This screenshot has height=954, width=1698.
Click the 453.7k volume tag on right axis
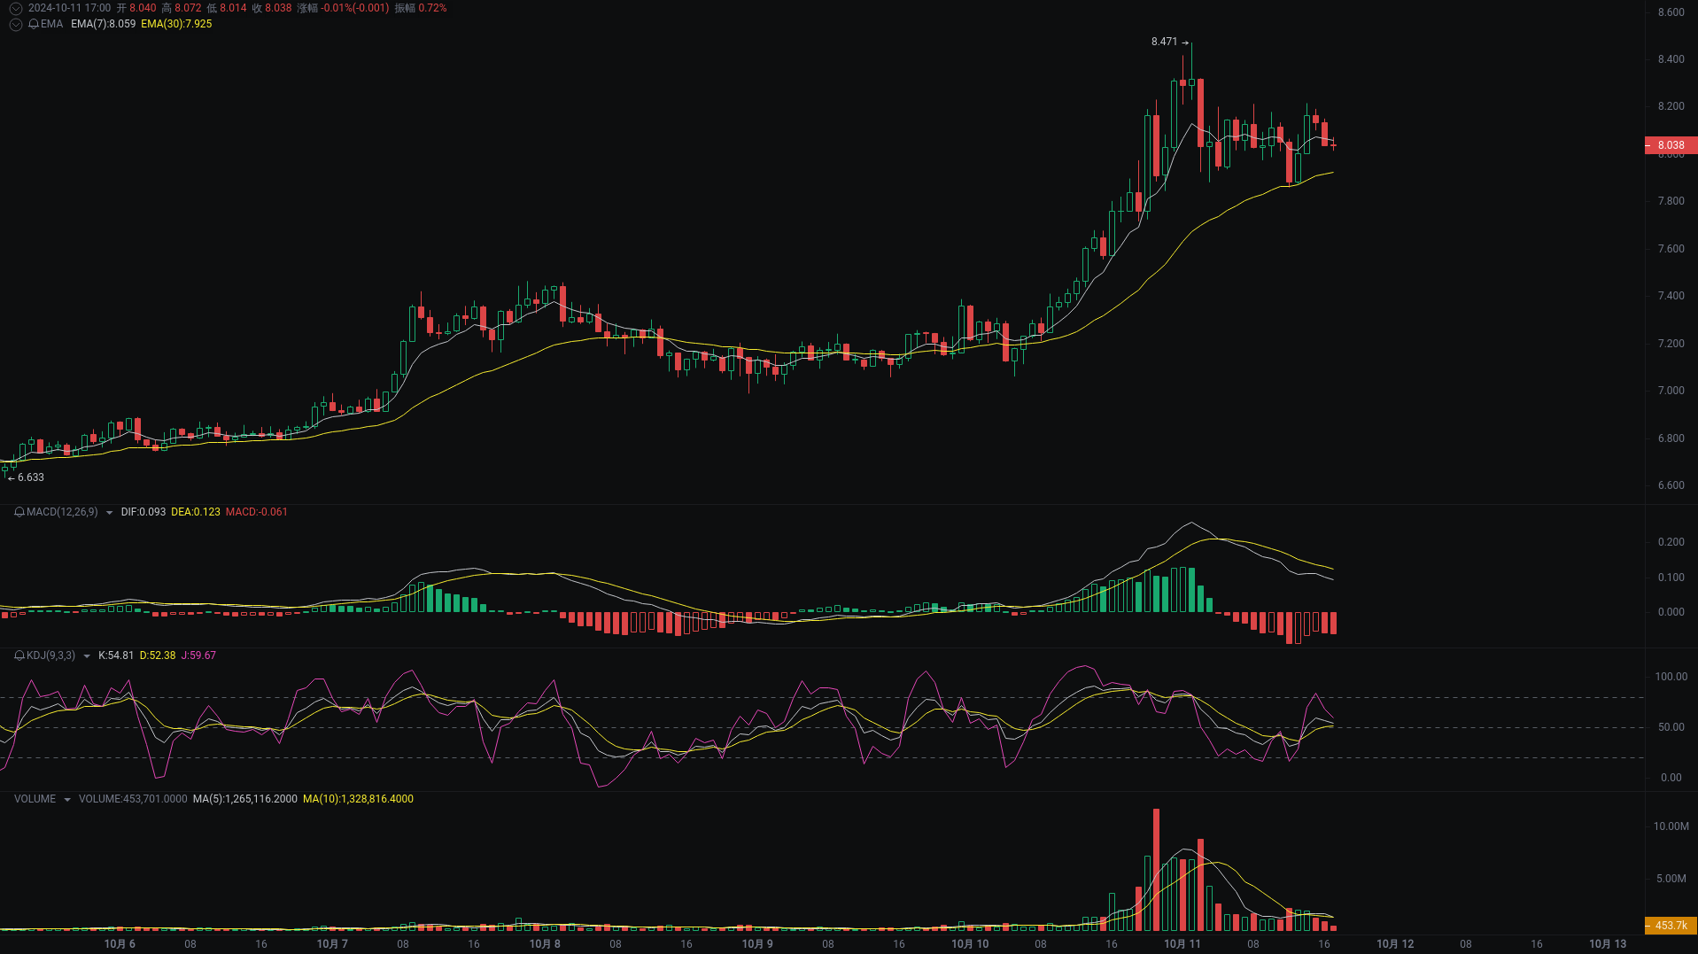click(1669, 926)
